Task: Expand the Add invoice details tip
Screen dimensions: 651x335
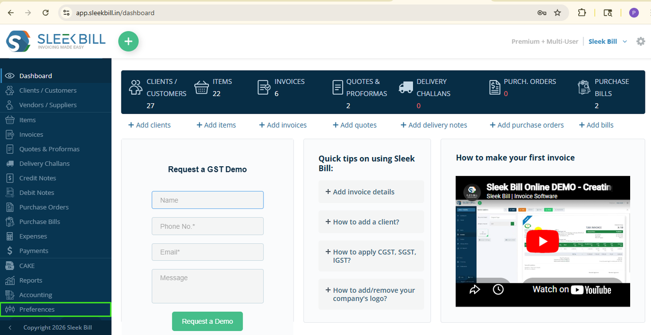Action: (x=371, y=192)
